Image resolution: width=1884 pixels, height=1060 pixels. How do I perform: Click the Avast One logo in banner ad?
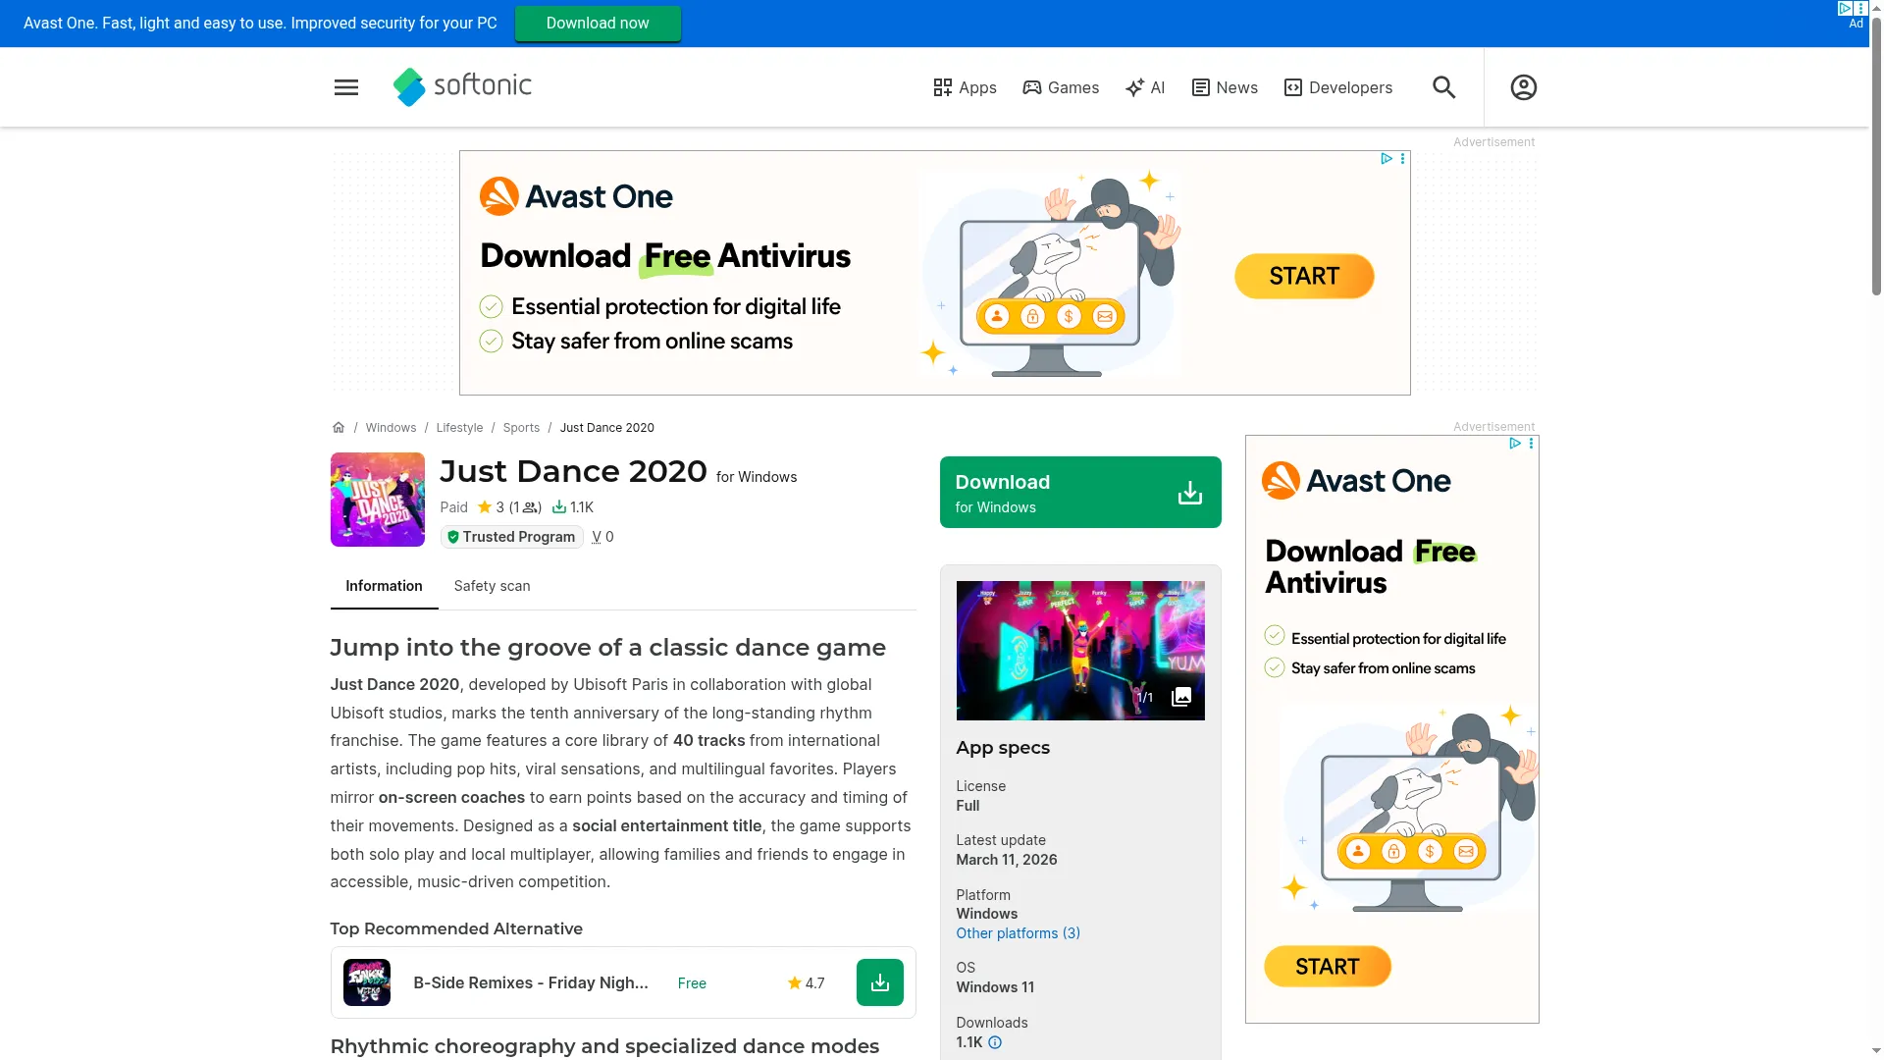coord(576,196)
